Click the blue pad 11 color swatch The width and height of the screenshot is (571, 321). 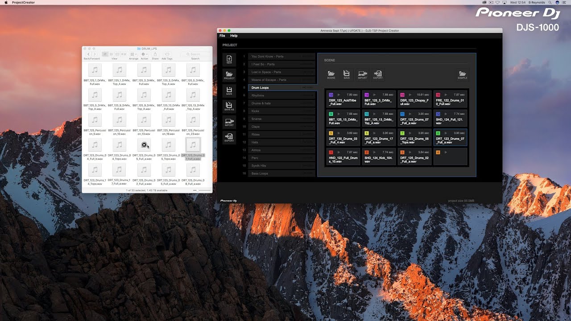tap(402, 114)
